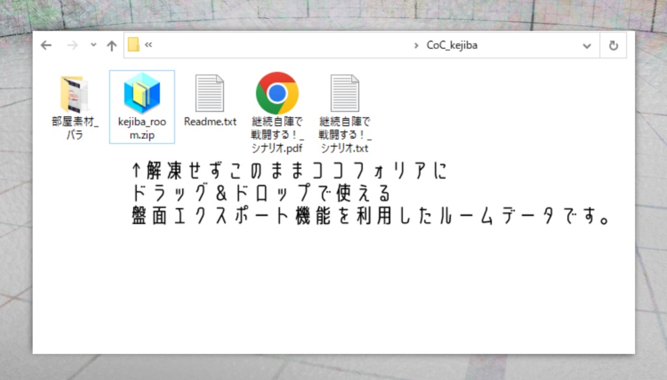Open Readme.txt

(x=210, y=95)
